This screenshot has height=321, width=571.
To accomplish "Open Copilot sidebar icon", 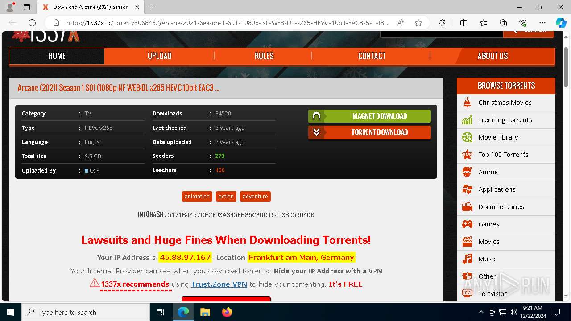I will tap(561, 23).
